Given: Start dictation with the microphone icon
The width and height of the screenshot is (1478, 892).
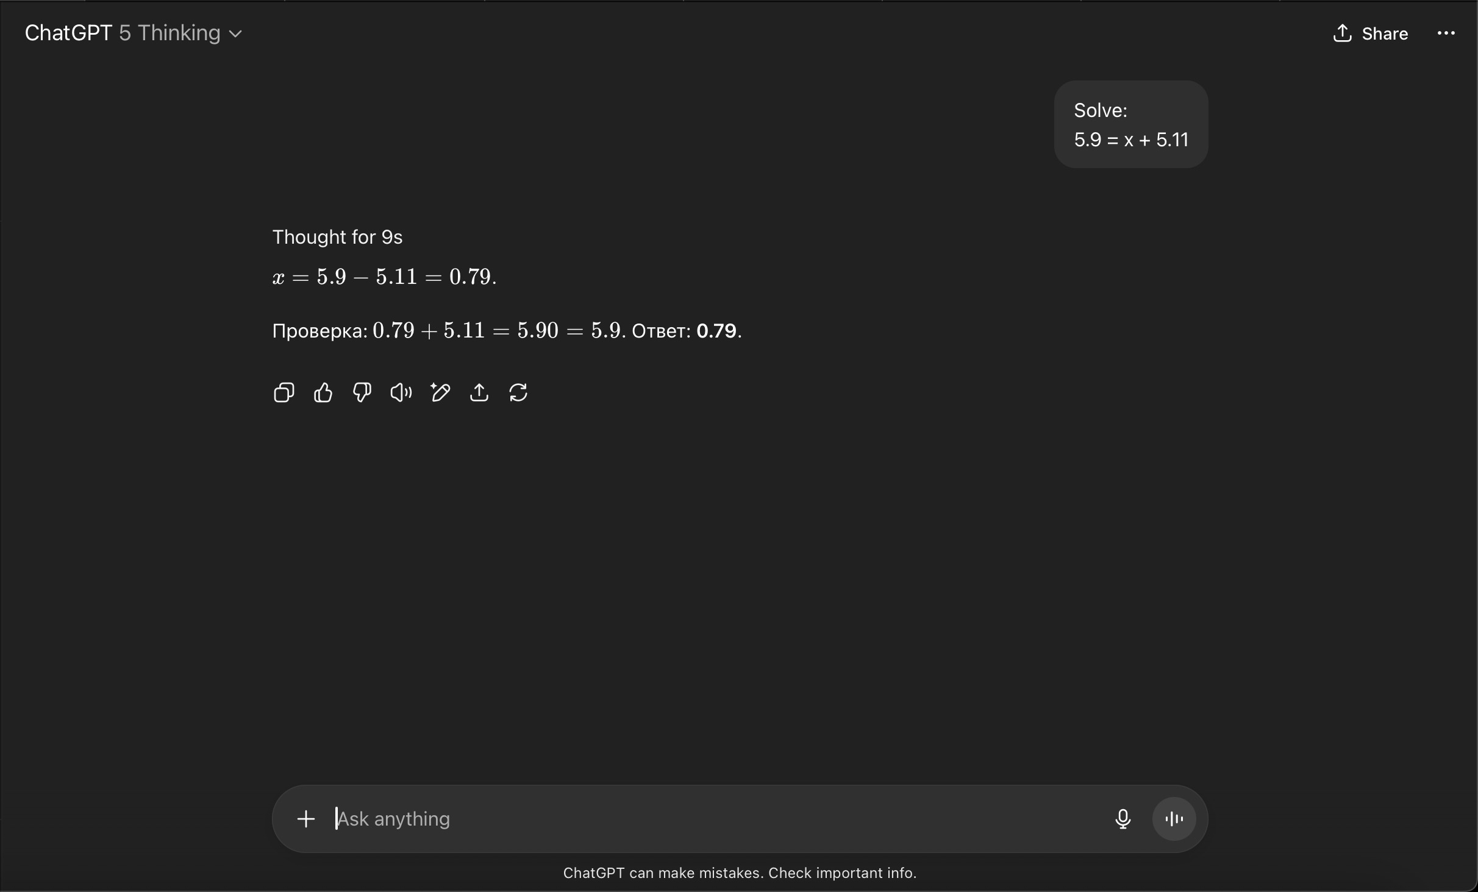Looking at the screenshot, I should (1123, 819).
